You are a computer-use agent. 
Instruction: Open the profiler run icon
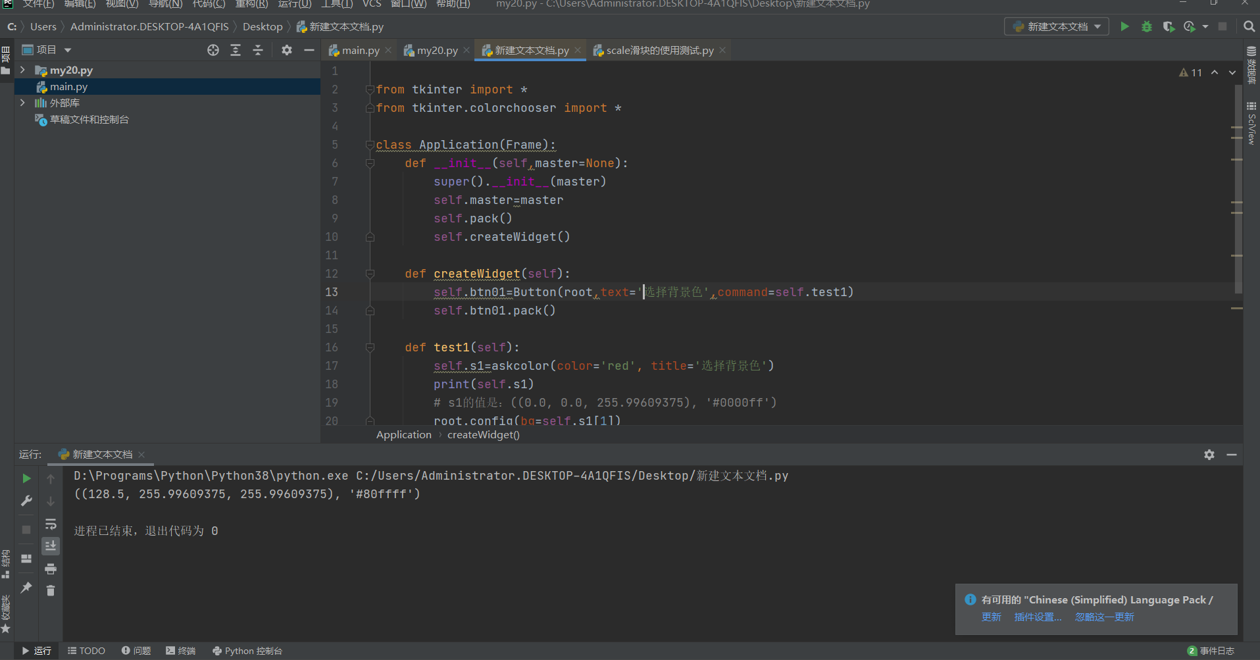[x=1190, y=27]
